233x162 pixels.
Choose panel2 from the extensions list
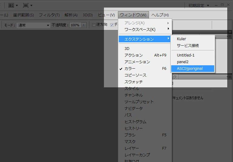(183, 62)
